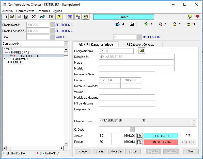Go to last record navigation arrow
This screenshot has width=203, height=159.
(x=194, y=142)
